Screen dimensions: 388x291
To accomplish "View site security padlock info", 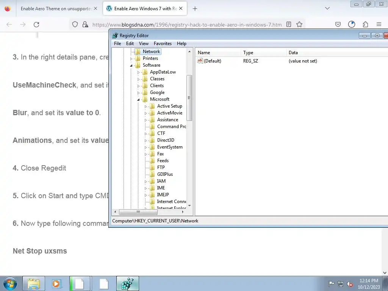I will pyautogui.click(x=85, y=25).
